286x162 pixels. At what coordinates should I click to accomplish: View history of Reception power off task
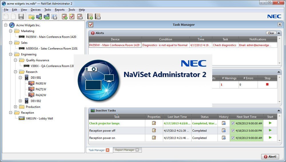tap(224, 131)
